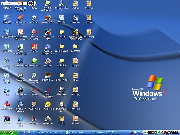Open the NetLimiter1.30 folder
180x135 pixels.
point(62,48)
